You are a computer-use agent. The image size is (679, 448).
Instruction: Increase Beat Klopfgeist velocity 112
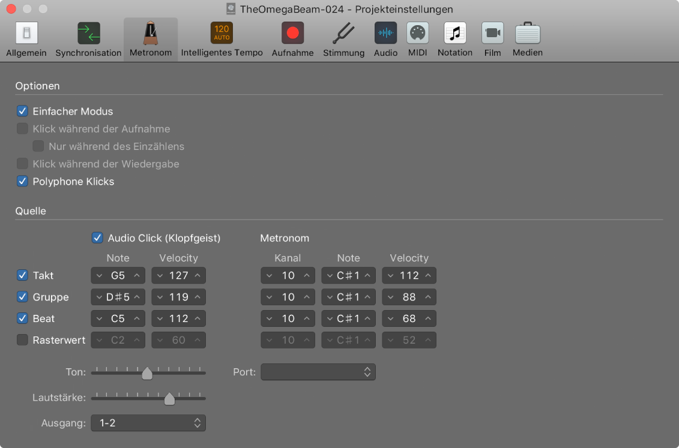tap(198, 318)
